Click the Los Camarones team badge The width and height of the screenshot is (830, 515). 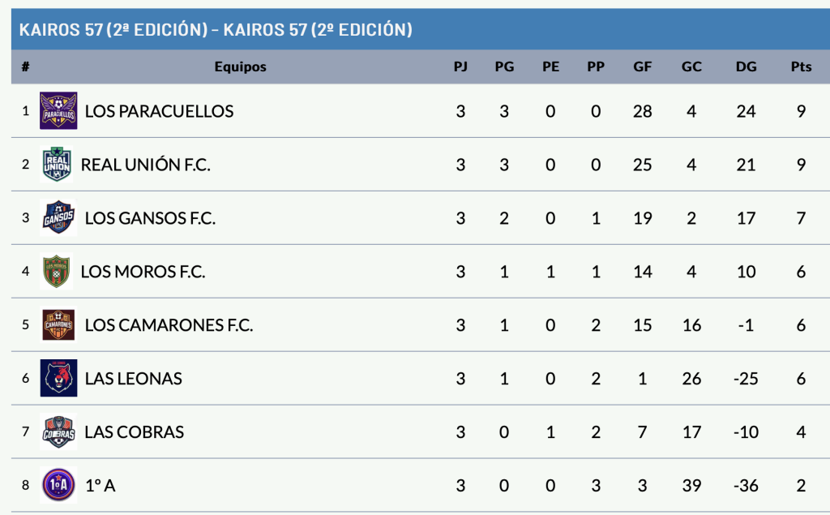58,325
